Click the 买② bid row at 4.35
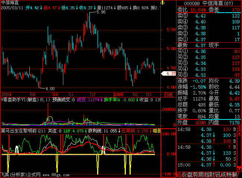The height and width of the screenshot is (178, 242). point(208,57)
